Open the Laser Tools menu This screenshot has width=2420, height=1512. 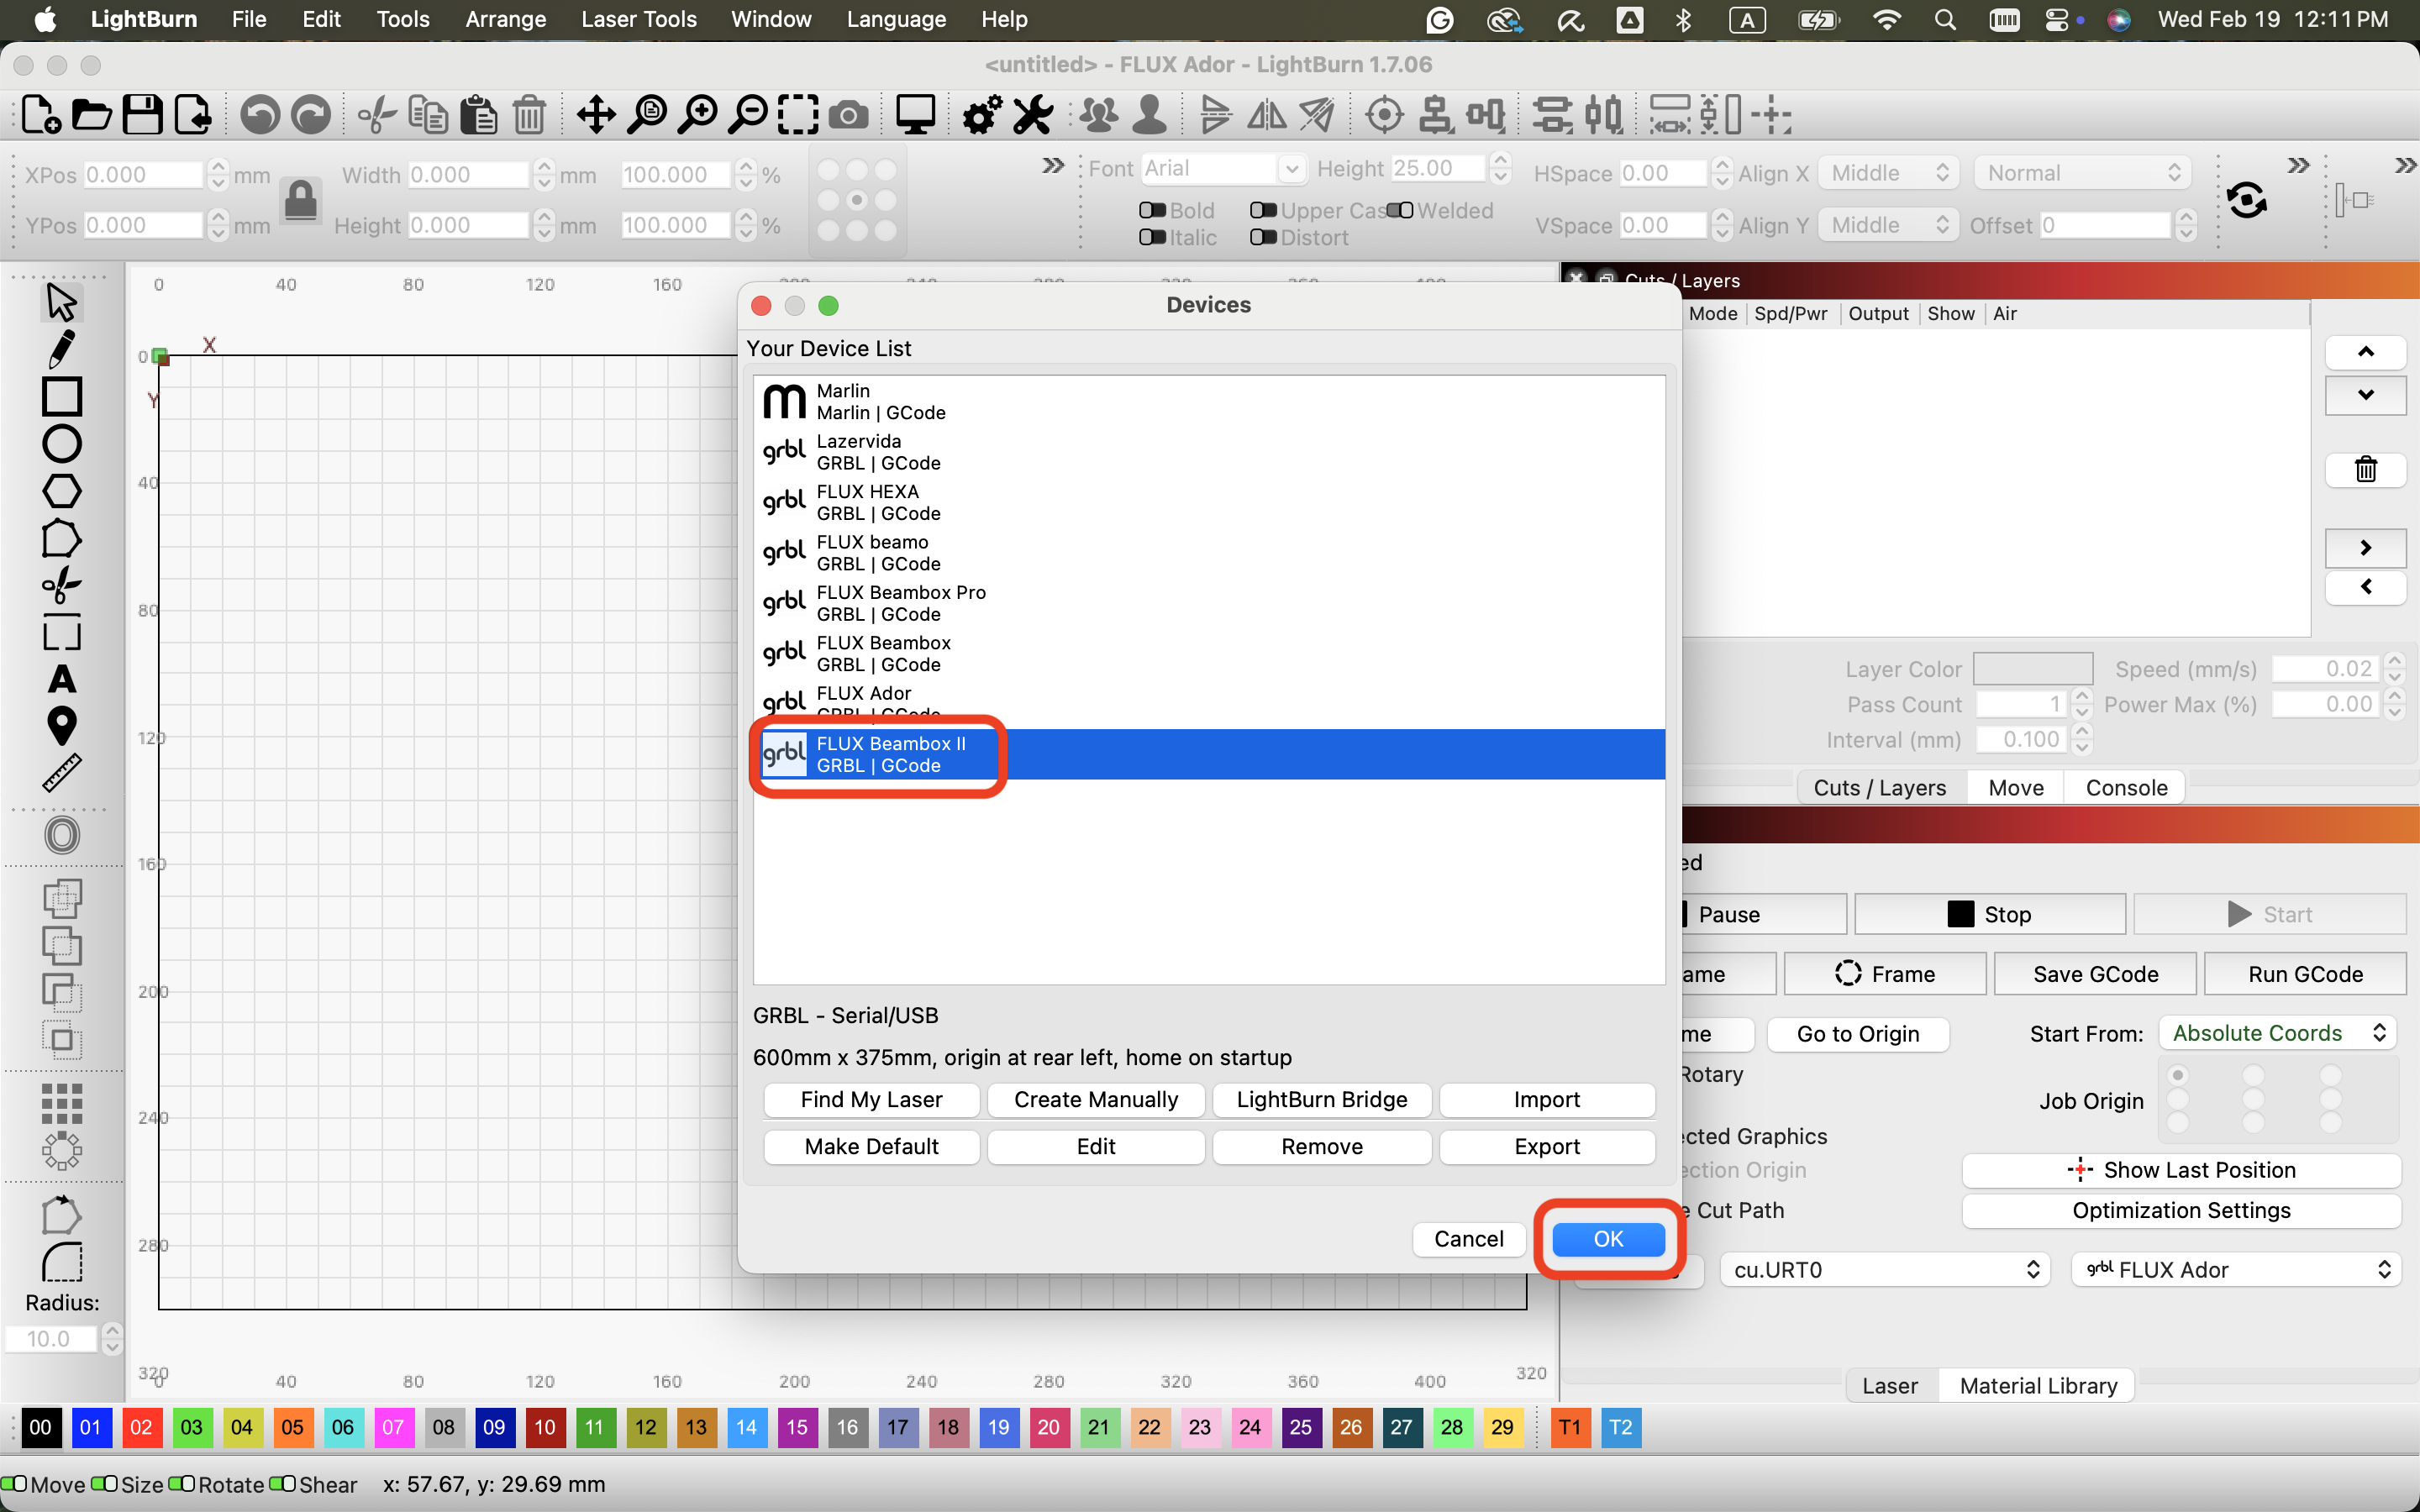coord(638,19)
